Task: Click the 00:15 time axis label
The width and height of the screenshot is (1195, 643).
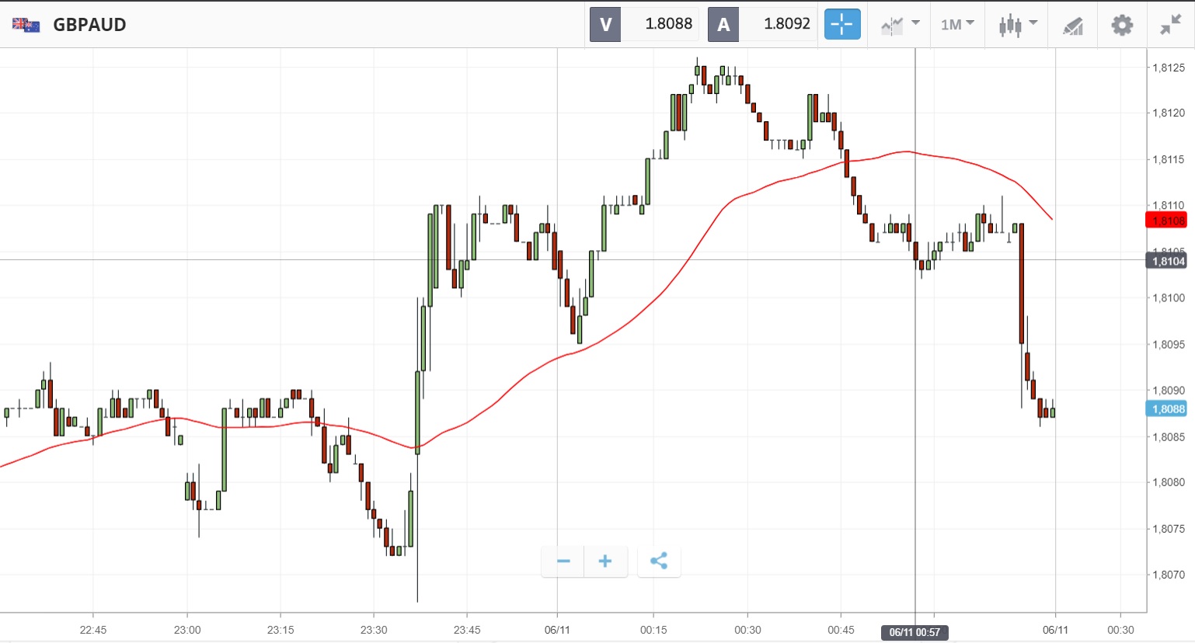Action: tap(653, 630)
